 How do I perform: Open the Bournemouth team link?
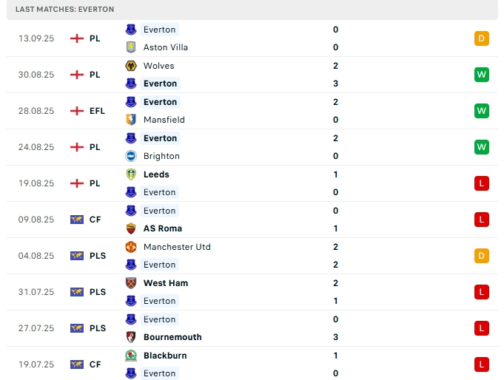tap(172, 337)
